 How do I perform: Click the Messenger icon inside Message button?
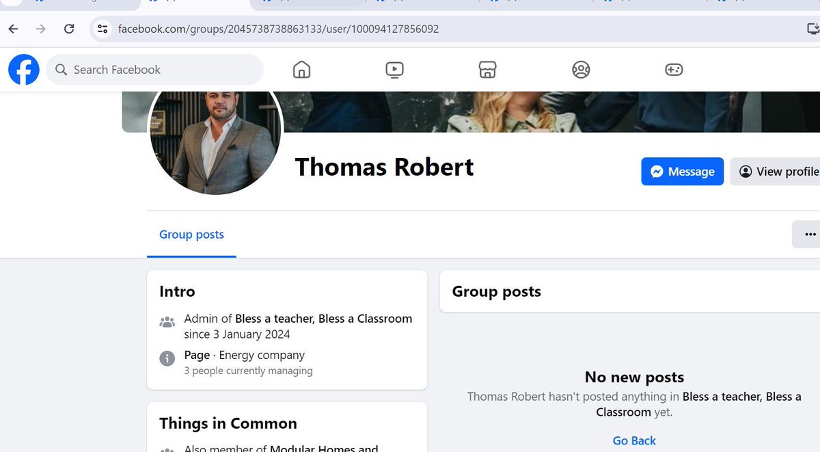pyautogui.click(x=657, y=172)
